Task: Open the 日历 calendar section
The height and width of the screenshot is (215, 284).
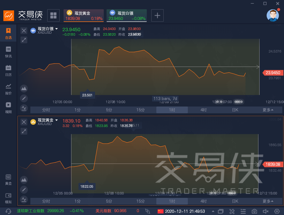Action: tap(8, 71)
